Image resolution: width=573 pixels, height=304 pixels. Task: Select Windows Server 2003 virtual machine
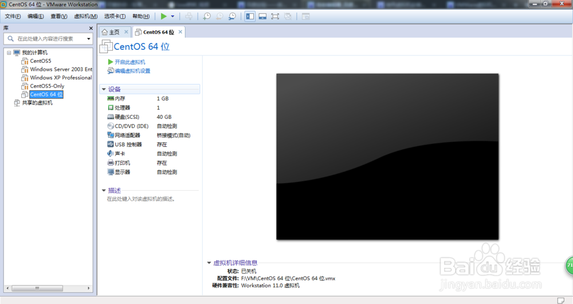pyautogui.click(x=61, y=69)
